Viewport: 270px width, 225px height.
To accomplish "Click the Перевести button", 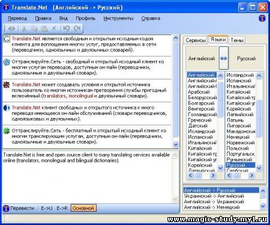I will tap(19, 208).
